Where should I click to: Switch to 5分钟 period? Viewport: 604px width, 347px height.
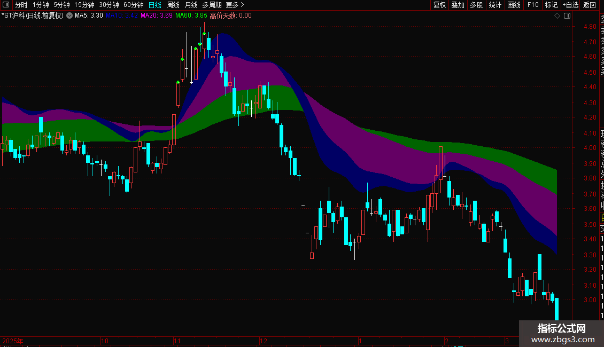(61, 5)
